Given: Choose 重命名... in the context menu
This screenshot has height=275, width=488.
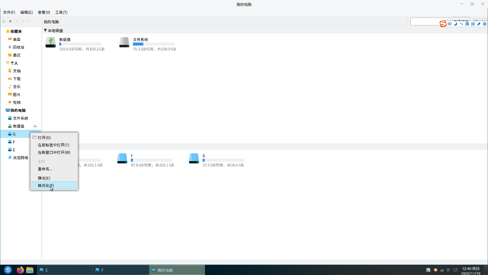Looking at the screenshot, I should (x=45, y=169).
